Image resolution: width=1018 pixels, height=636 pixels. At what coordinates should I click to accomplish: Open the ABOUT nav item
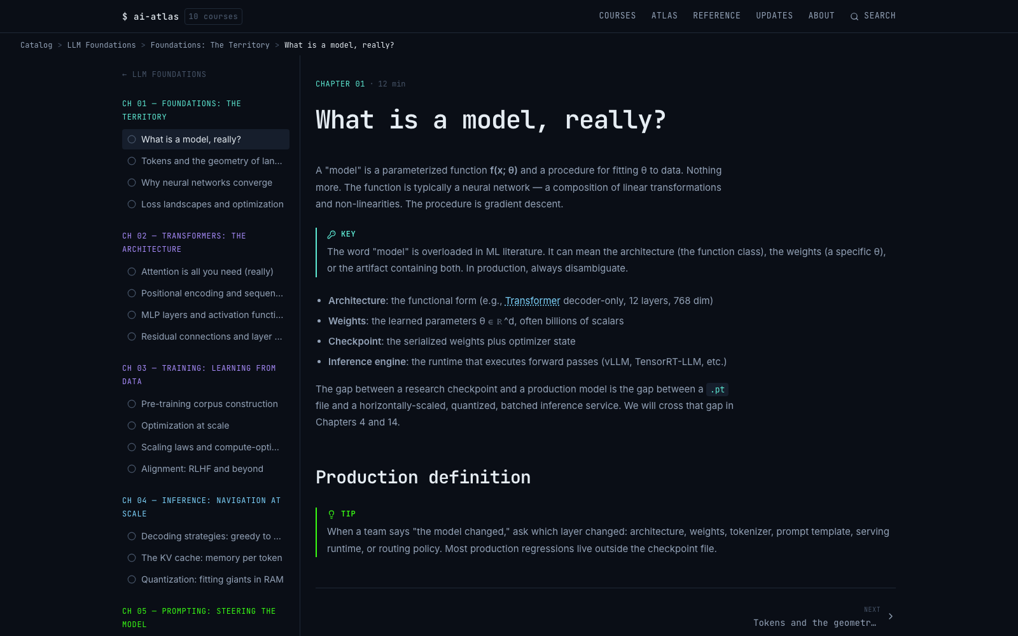(x=821, y=16)
